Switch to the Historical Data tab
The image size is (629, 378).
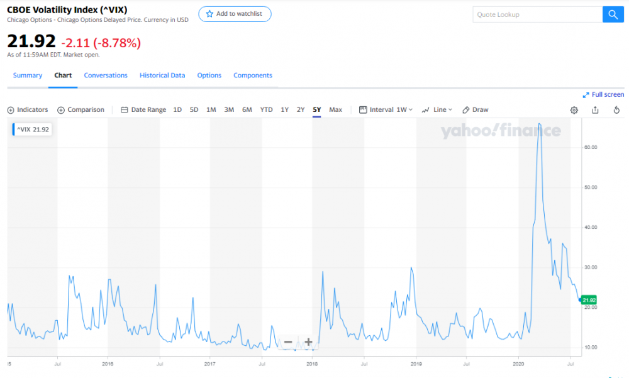point(162,75)
